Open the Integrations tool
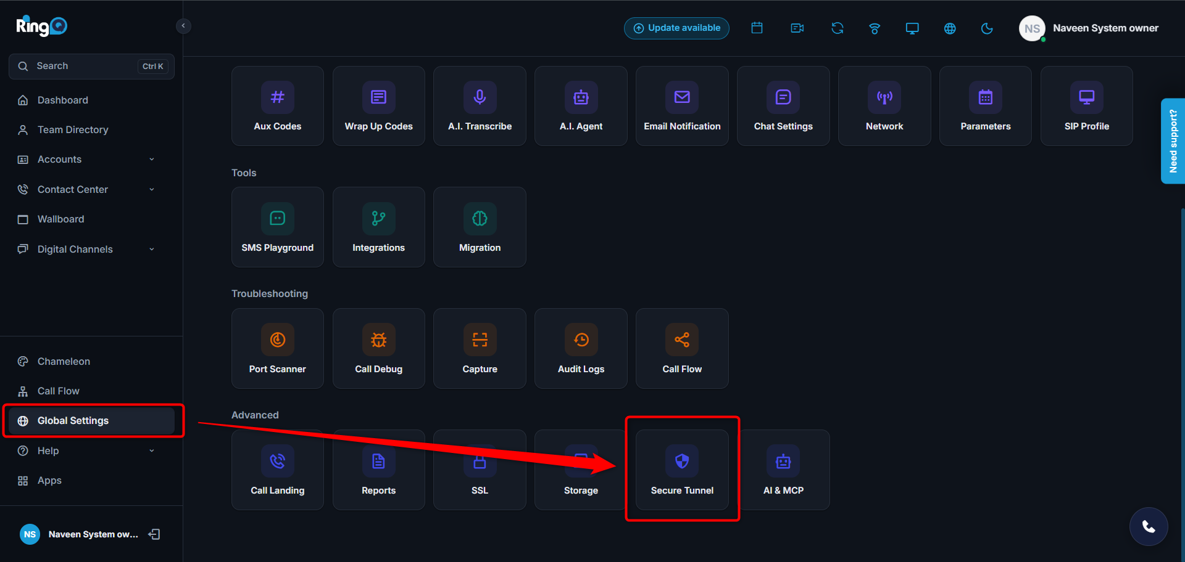 point(379,227)
